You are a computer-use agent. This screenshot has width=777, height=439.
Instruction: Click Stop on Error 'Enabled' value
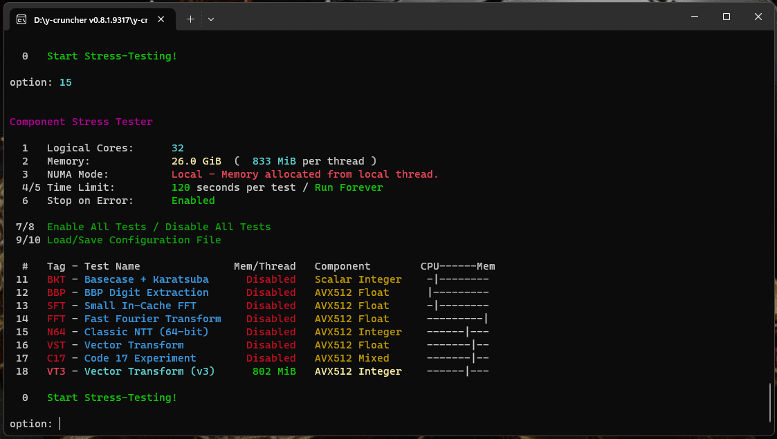click(x=193, y=200)
